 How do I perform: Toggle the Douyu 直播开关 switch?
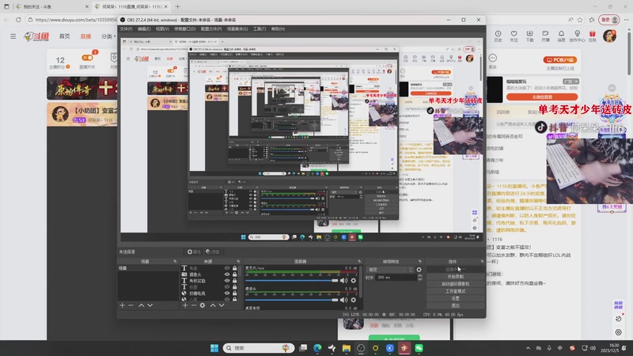(x=87, y=58)
